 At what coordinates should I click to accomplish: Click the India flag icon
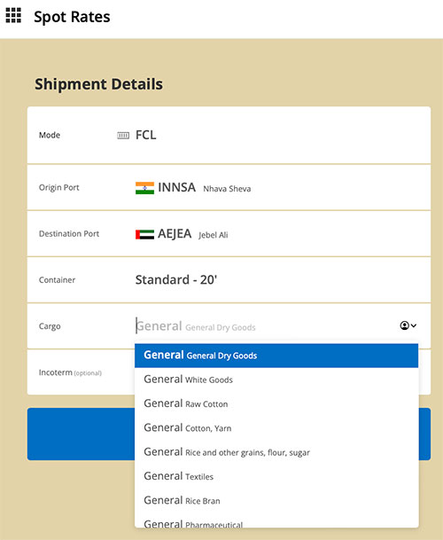click(144, 188)
